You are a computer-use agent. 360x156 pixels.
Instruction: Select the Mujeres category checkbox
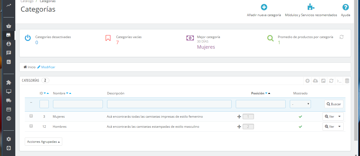31,116
